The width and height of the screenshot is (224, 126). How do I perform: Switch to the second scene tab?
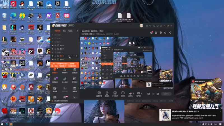64,31
